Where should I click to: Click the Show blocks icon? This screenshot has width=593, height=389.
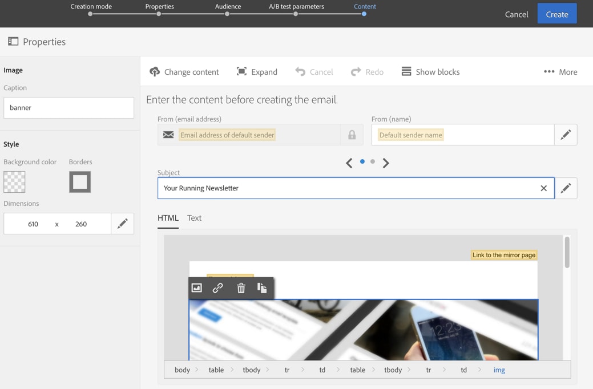(406, 71)
